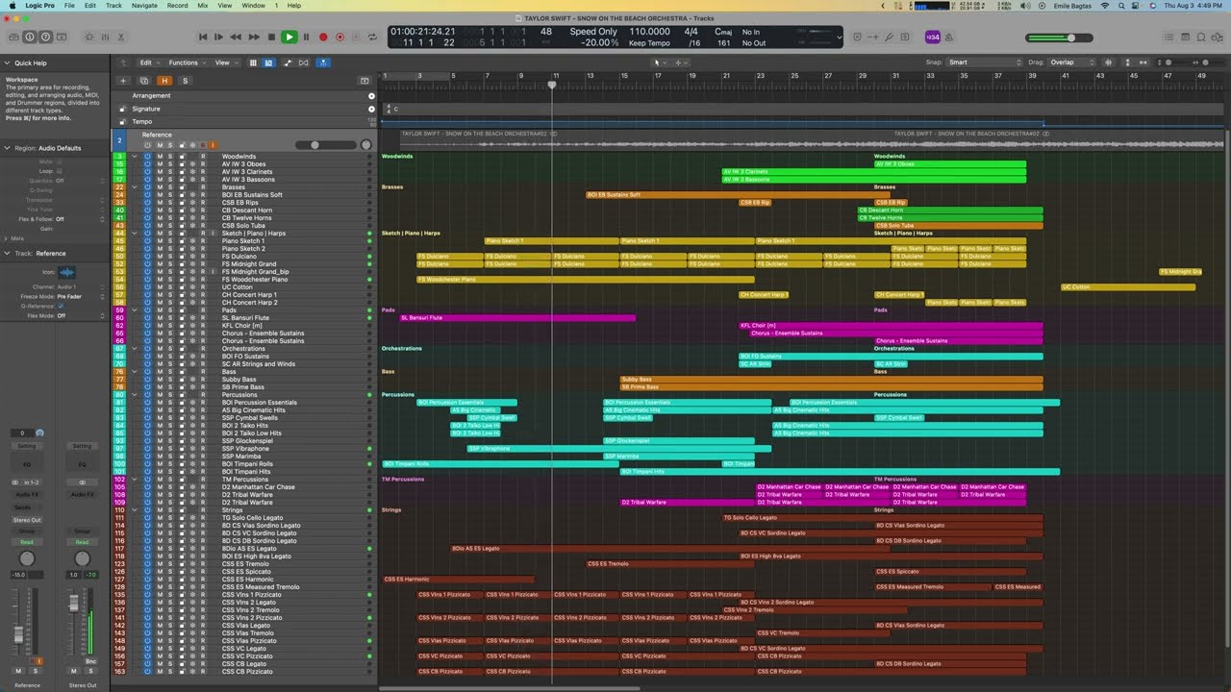Open the Functions menu in Tracks area
The image size is (1231, 692).
pyautogui.click(x=186, y=62)
